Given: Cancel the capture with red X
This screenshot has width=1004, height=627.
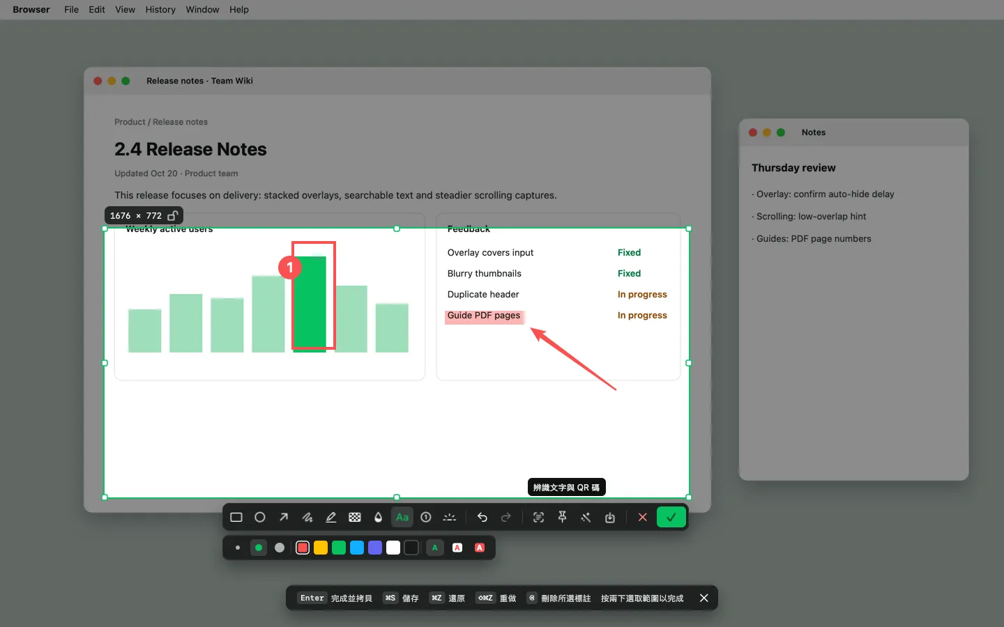Looking at the screenshot, I should click(643, 518).
